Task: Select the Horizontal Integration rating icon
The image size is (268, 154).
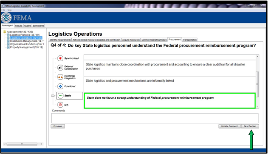Action: click(60, 77)
